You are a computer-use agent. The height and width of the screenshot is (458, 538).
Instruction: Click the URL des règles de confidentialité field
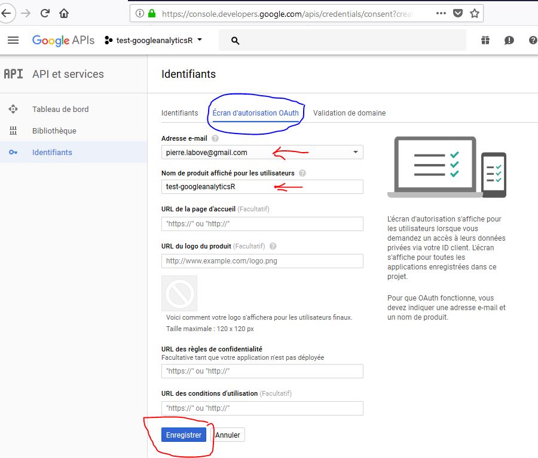tap(262, 371)
